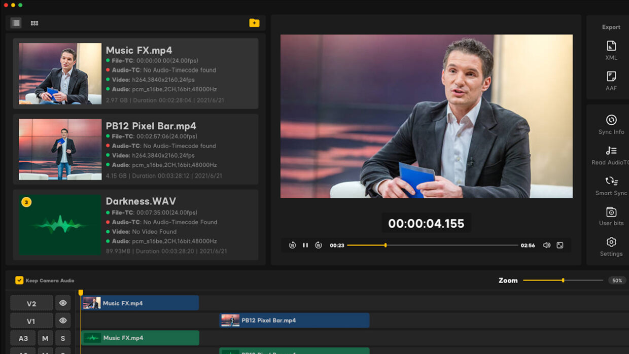The image size is (629, 354).
Task: Mute the A3 audio track
Action: coord(45,338)
